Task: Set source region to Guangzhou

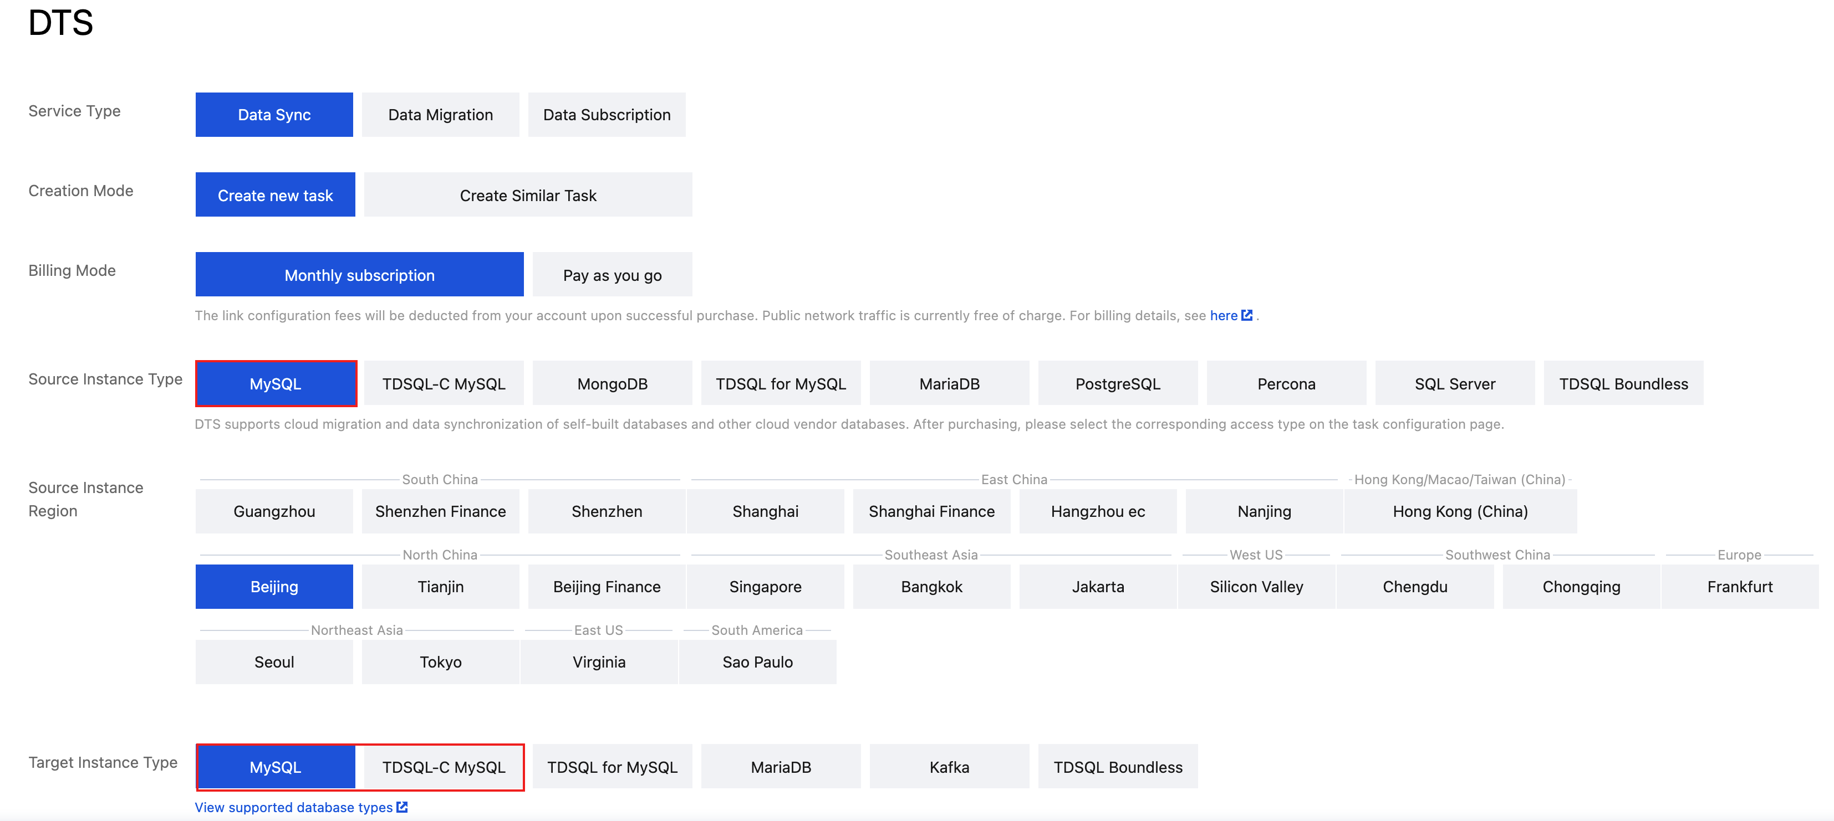Action: [x=274, y=511]
